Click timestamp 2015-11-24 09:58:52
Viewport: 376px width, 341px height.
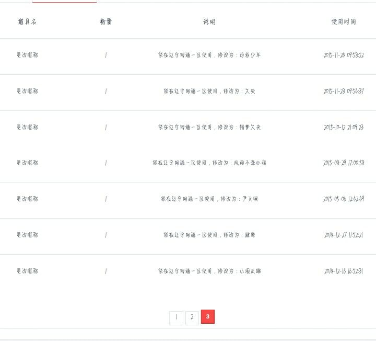[344, 55]
